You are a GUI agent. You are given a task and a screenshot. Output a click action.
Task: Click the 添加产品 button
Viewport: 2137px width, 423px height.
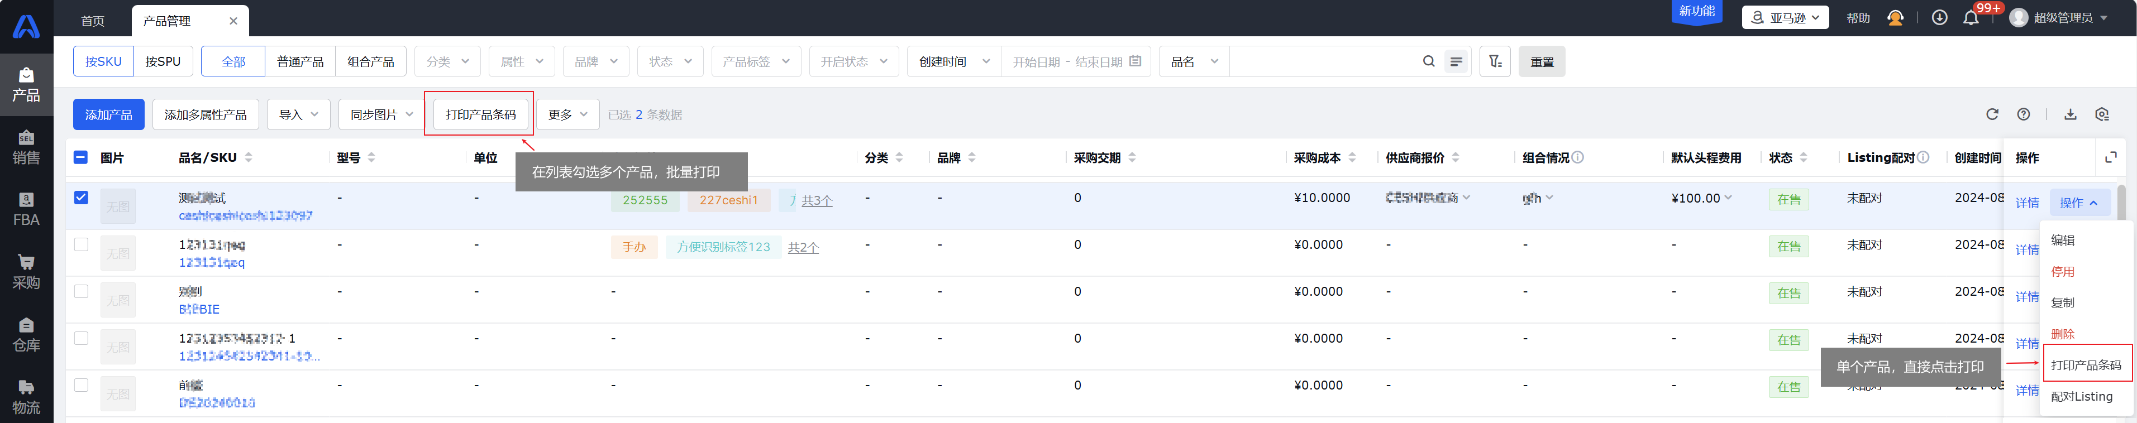(x=109, y=114)
